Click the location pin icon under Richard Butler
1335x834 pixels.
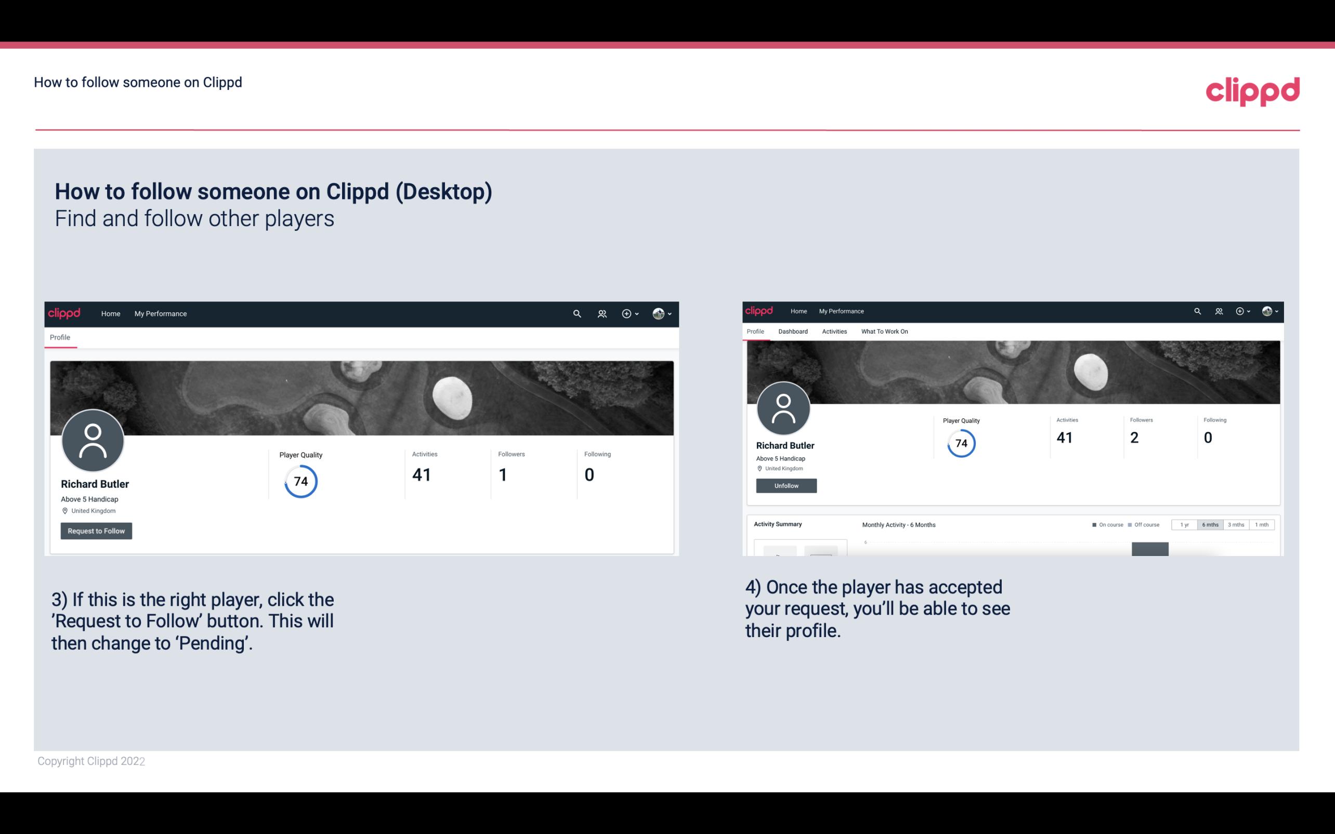64,510
